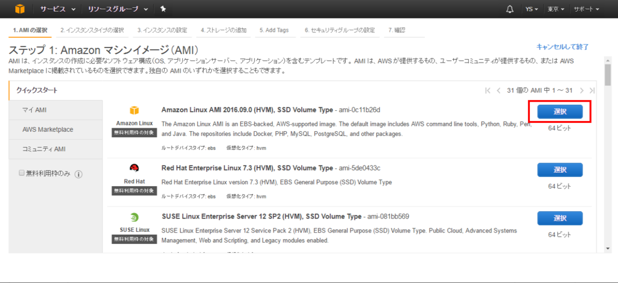The height and width of the screenshot is (283, 618).
Task: Open the リソースグループ dropdown menu
Action: [118, 9]
